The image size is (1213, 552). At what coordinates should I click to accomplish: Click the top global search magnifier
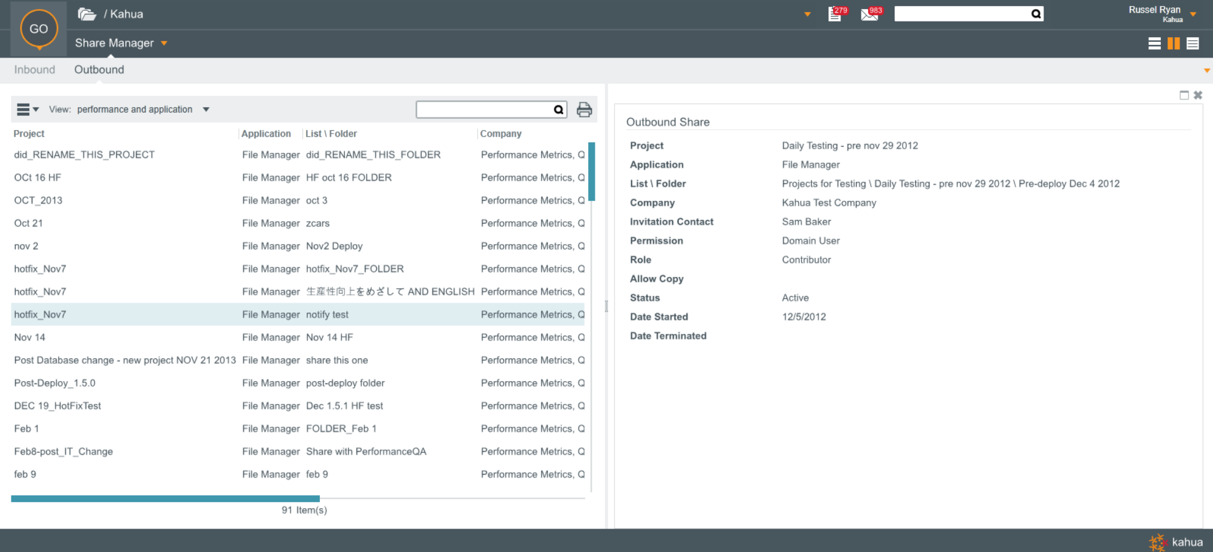(1036, 14)
